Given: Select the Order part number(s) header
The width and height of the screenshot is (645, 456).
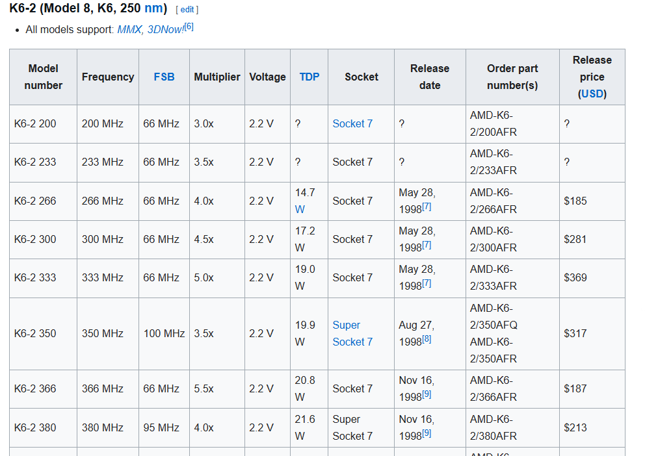Looking at the screenshot, I should tap(512, 77).
